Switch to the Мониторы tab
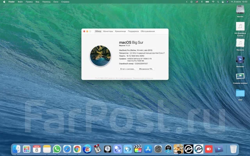The width and height of the screenshot is (250, 156). [108, 31]
